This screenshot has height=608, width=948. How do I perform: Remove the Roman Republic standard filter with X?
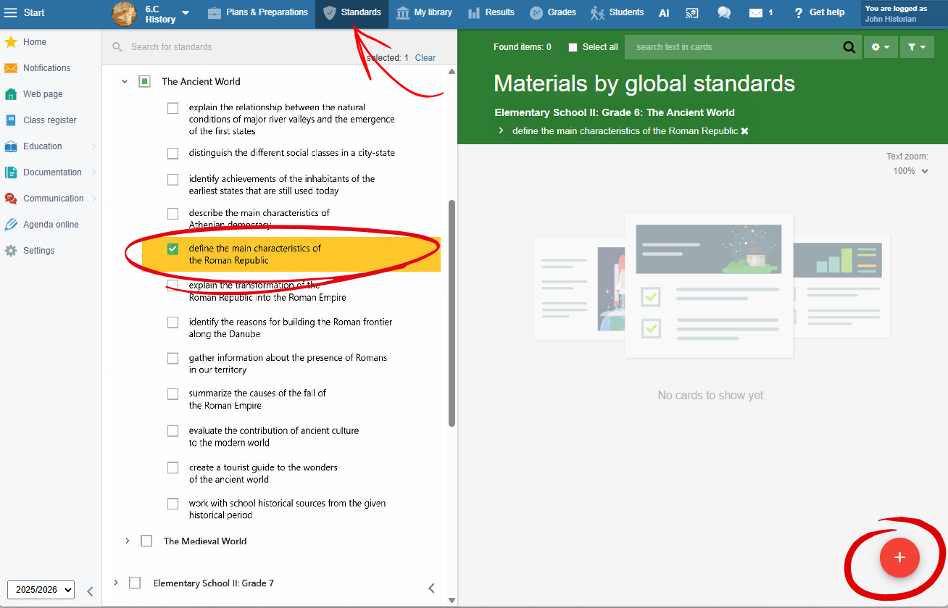pos(744,131)
